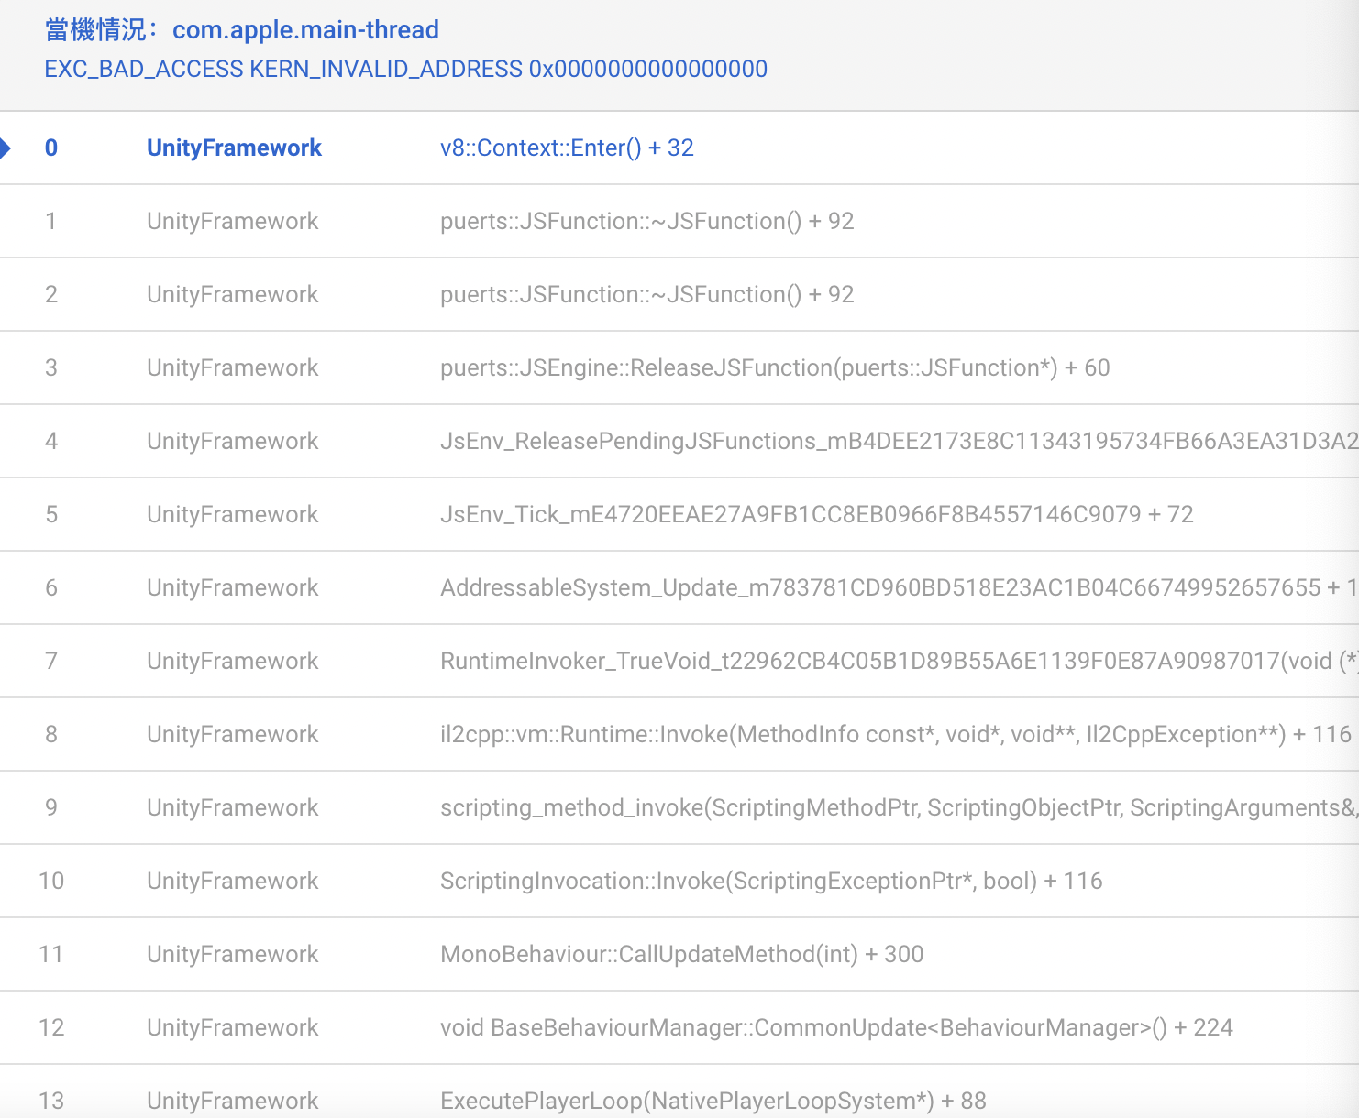Select frame 3 ReleaseJSFunction symbol
Viewport: 1359px width, 1118px height.
click(775, 367)
